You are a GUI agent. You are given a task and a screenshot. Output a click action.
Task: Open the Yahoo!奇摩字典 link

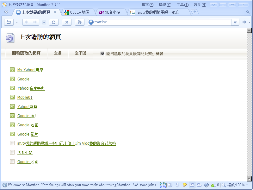coord(31,88)
